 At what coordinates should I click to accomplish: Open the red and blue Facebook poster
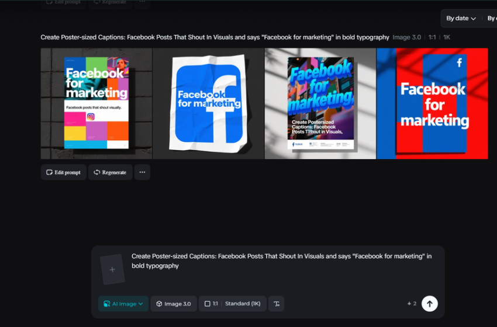click(432, 103)
